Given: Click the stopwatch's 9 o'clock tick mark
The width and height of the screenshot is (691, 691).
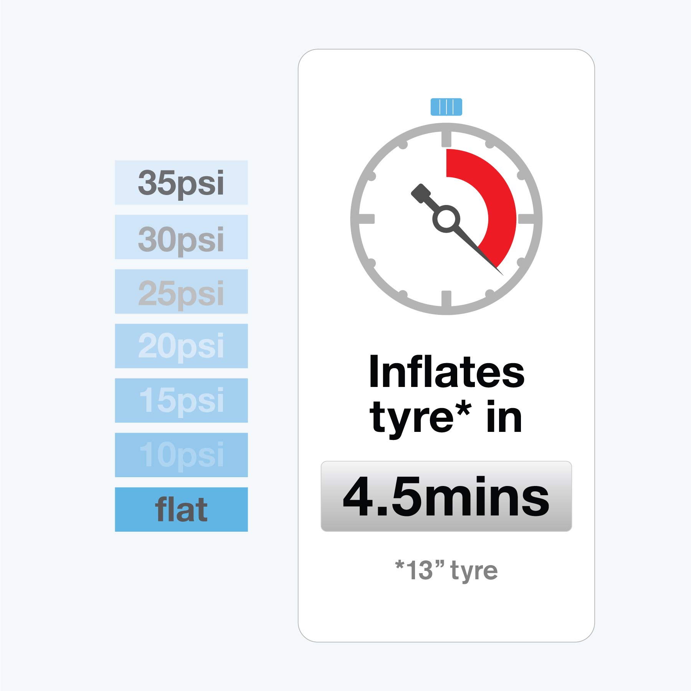Looking at the screenshot, I should pos(367,219).
